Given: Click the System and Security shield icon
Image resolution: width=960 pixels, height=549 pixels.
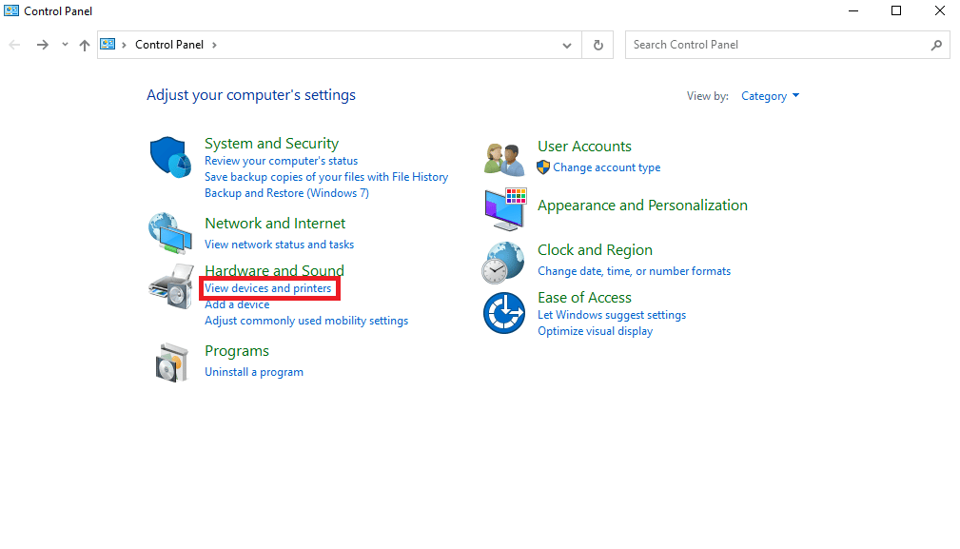Looking at the screenshot, I should [x=170, y=156].
